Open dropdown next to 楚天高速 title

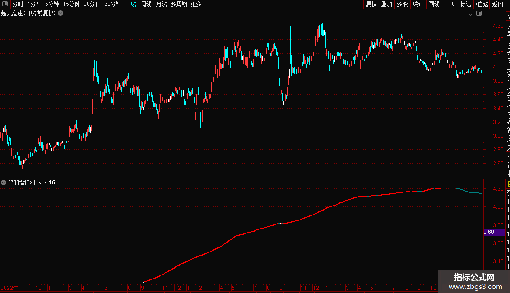click(60, 14)
